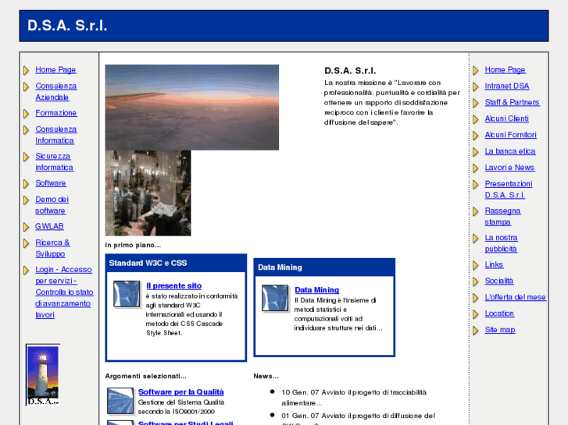Click the Argomenti selezionati heading
Viewport: 568px width, 425px height.
point(145,376)
